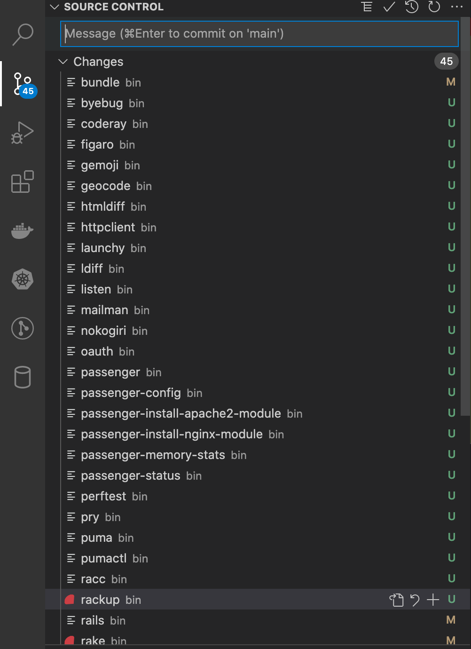Select the gemoji bin file

[258, 165]
